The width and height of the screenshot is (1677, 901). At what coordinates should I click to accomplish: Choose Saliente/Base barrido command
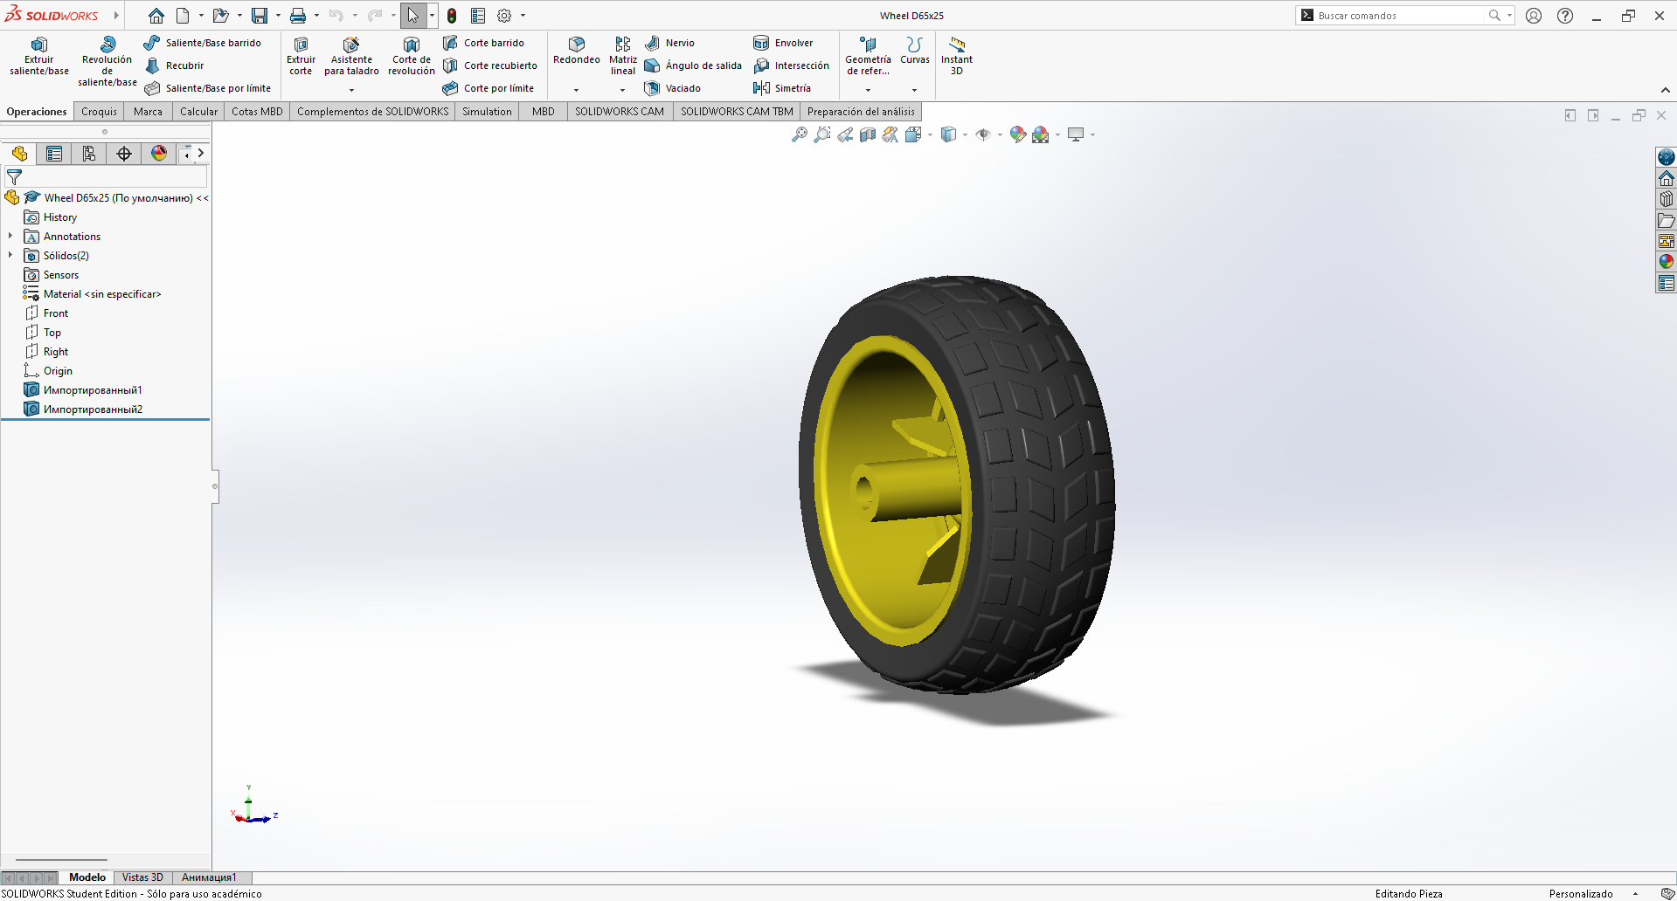coord(203,43)
